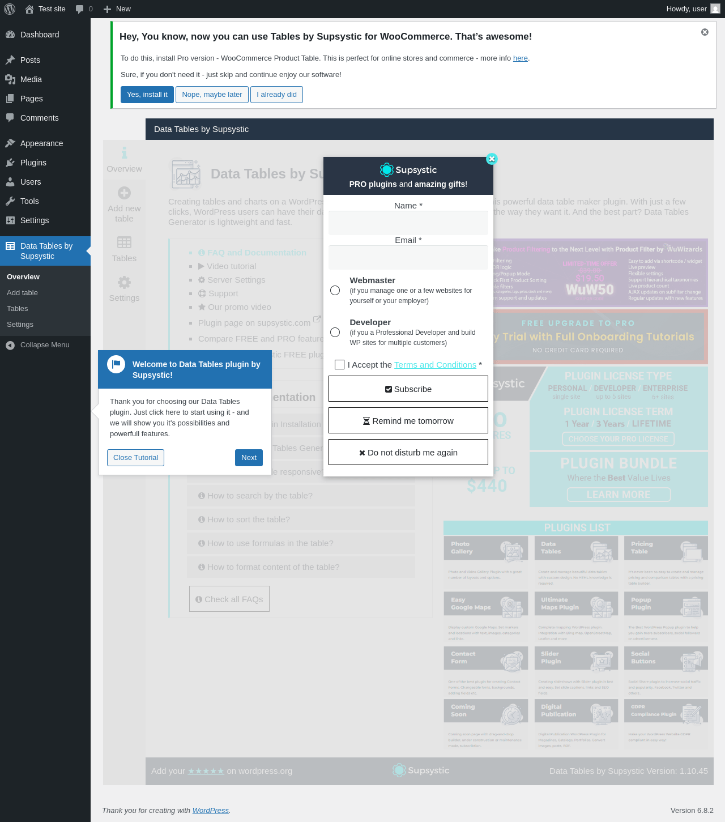Click Next in the tutorial

249,458
